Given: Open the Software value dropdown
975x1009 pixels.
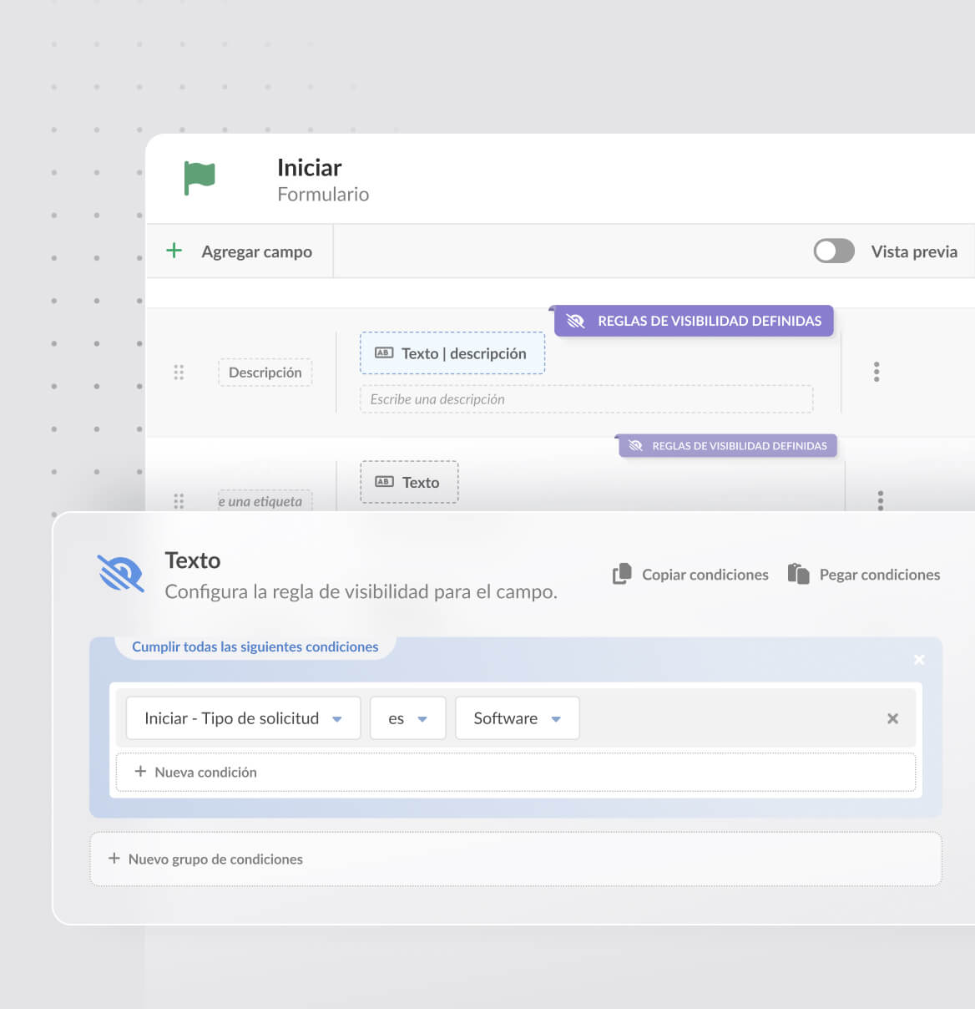Looking at the screenshot, I should (517, 718).
